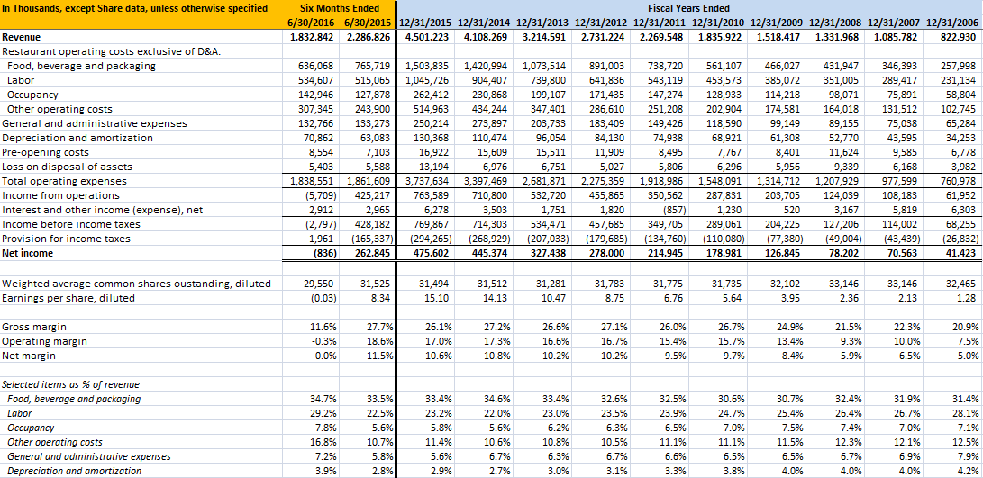Select 2009 gross margin 24.9%
This screenshot has width=983, height=478.
coord(788,327)
